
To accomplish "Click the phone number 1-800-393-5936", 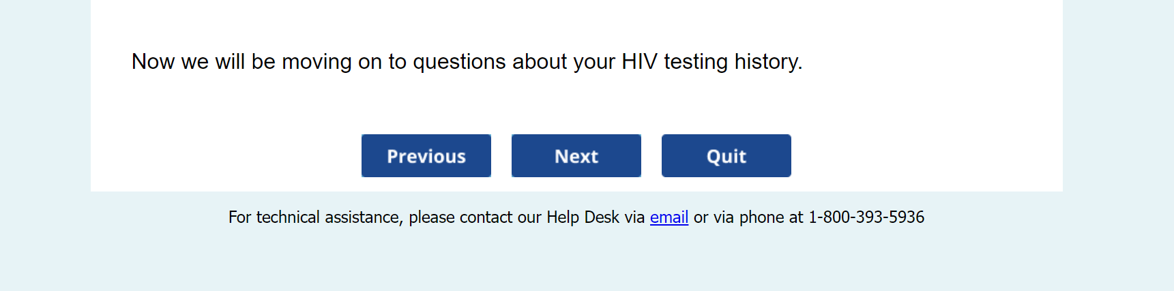I will [x=866, y=217].
